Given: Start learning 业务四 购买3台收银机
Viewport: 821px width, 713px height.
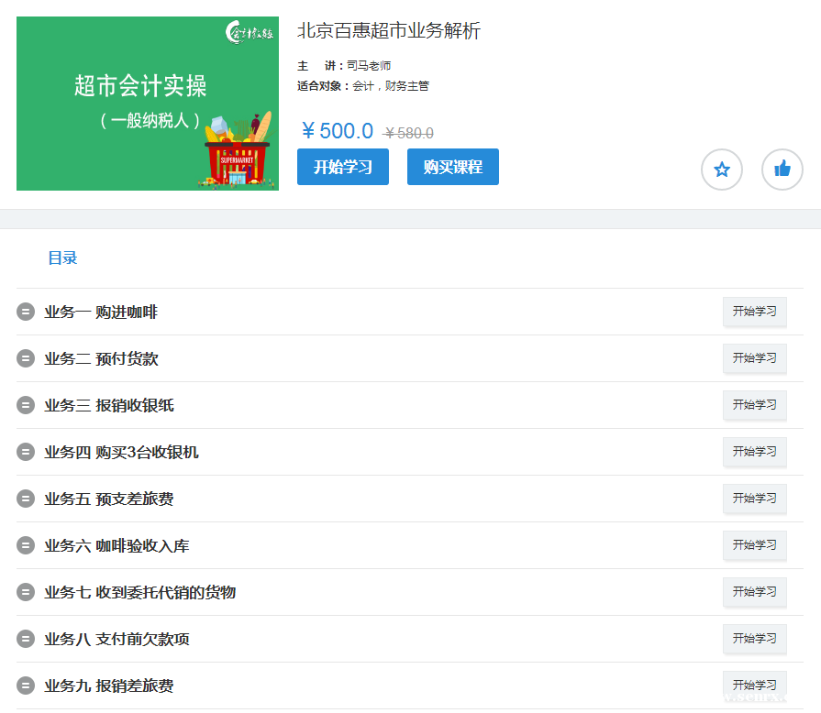Looking at the screenshot, I should coord(754,452).
